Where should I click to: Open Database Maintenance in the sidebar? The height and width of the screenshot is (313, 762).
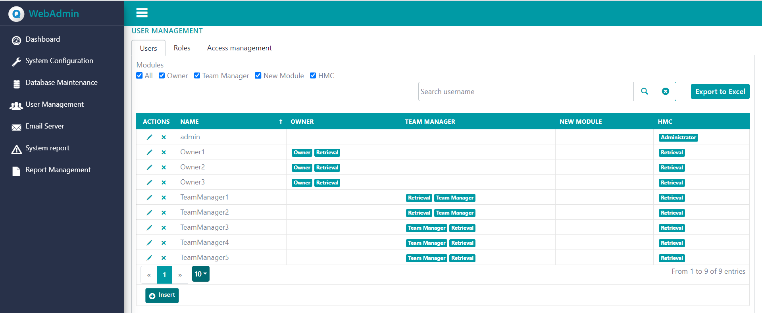point(62,83)
